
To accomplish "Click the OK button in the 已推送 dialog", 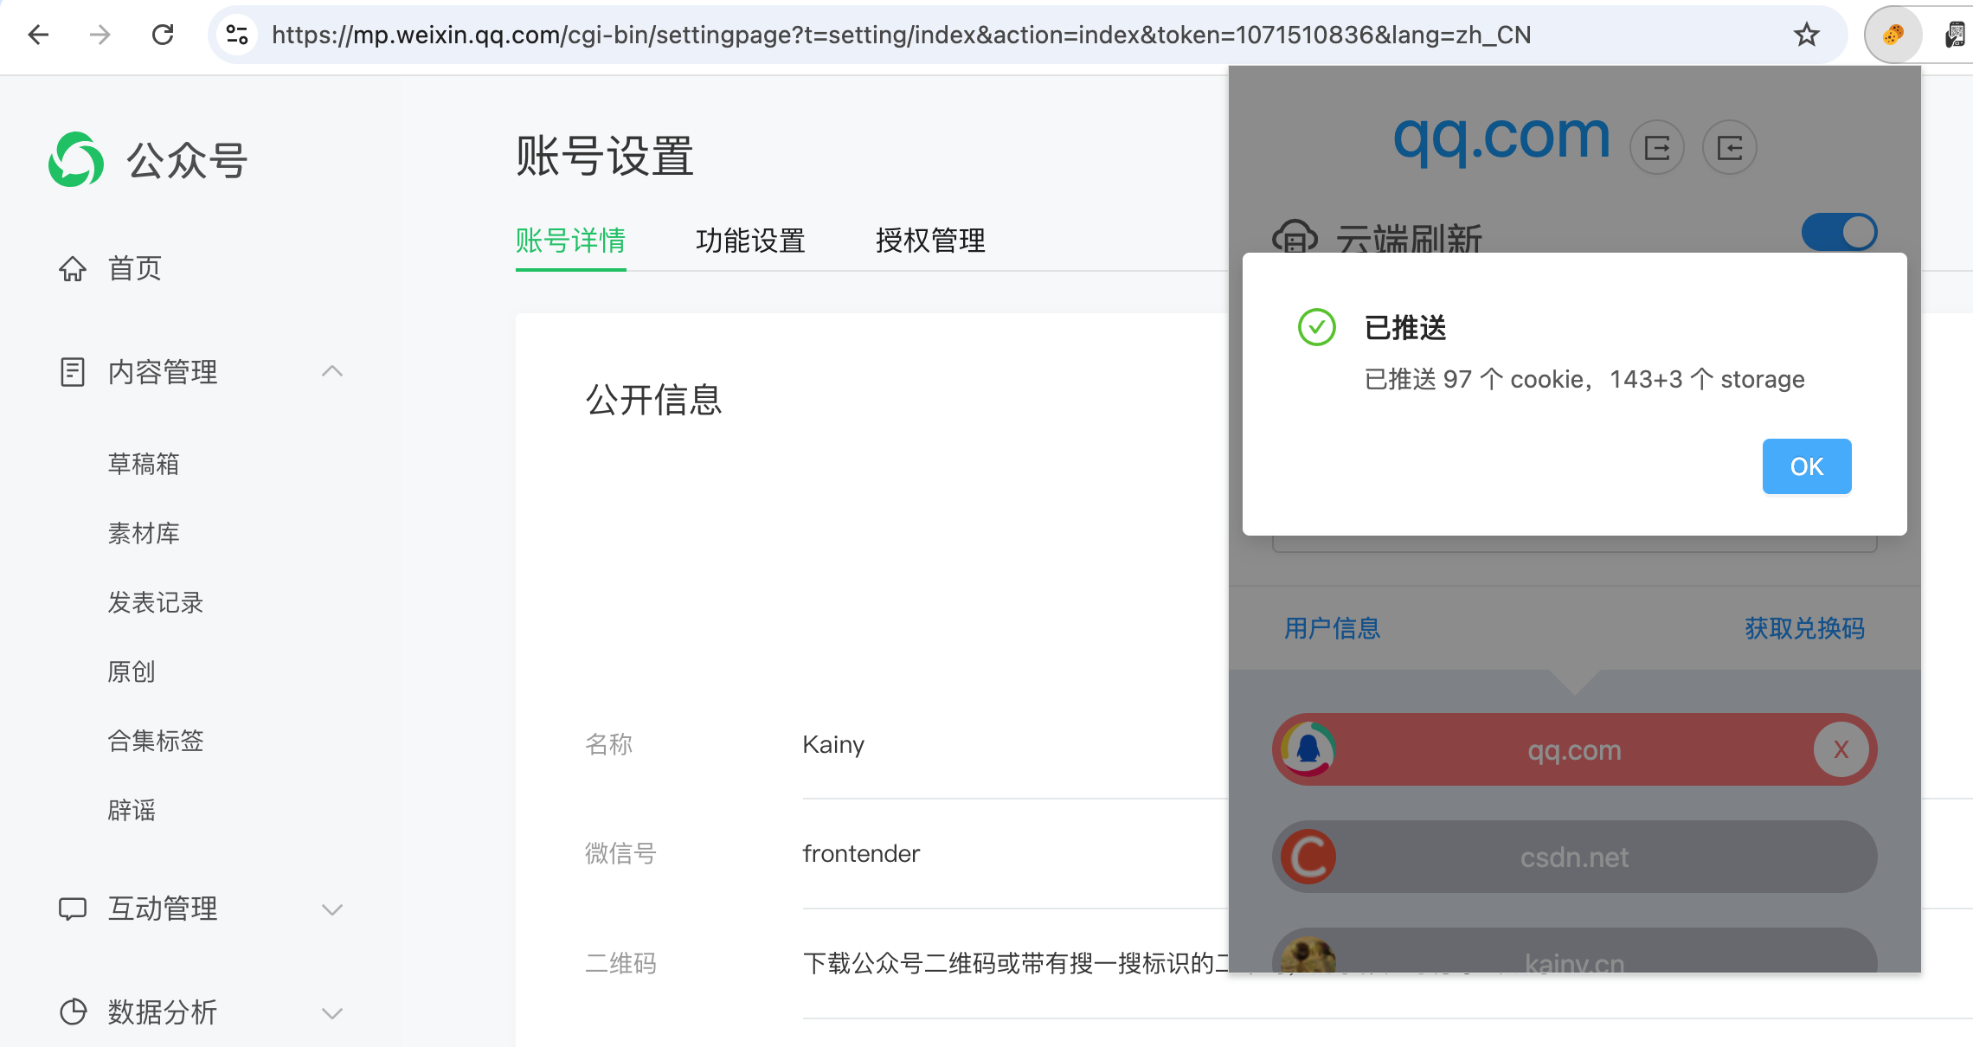I will 1806,466.
